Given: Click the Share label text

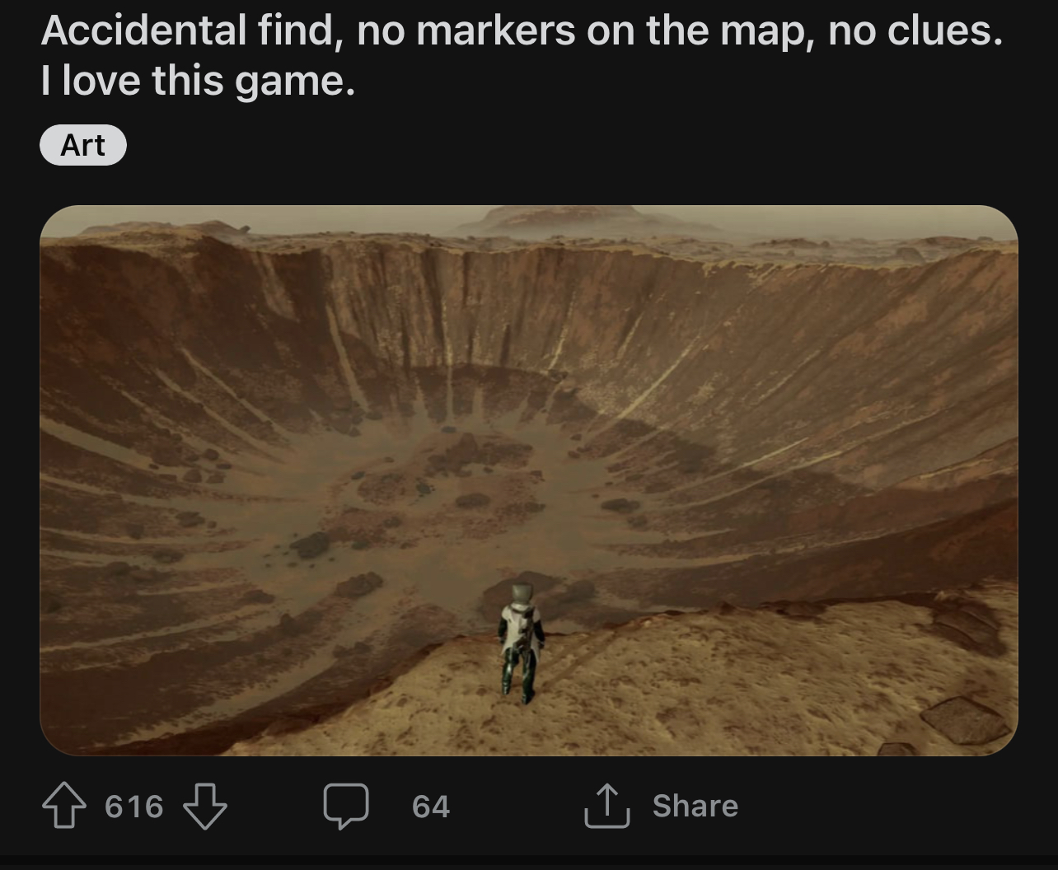Looking at the screenshot, I should click(x=695, y=806).
